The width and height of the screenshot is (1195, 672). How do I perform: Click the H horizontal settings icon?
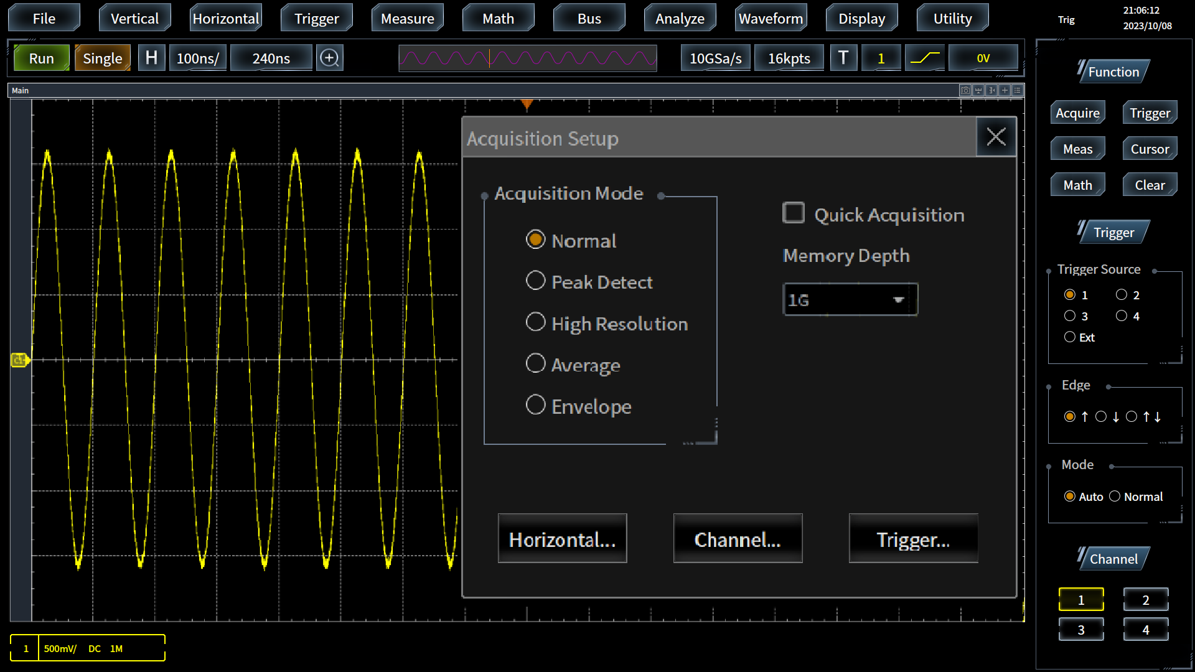point(151,58)
